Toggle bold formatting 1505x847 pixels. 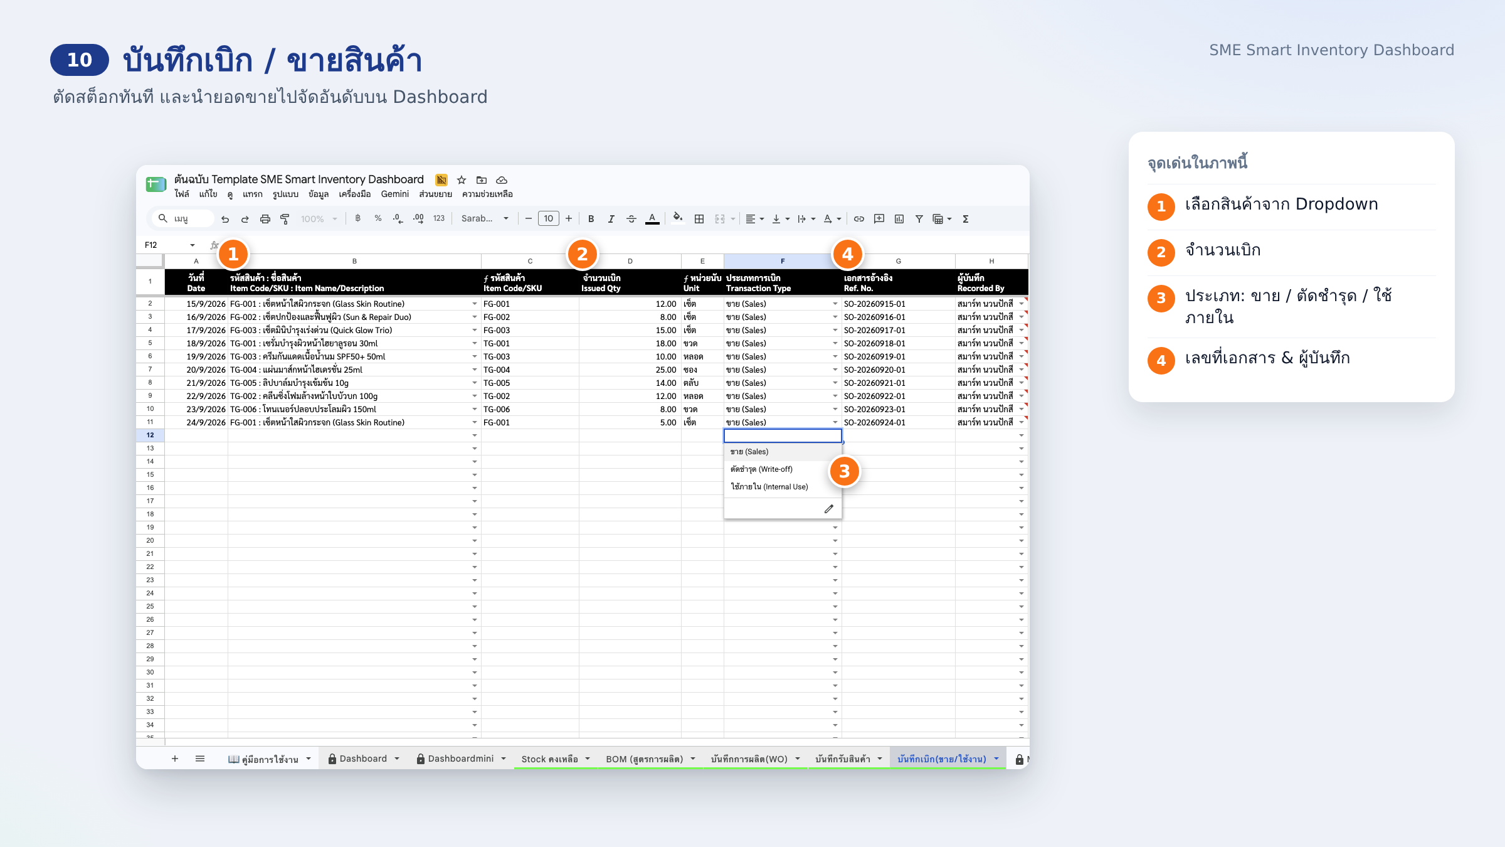pos(591,219)
